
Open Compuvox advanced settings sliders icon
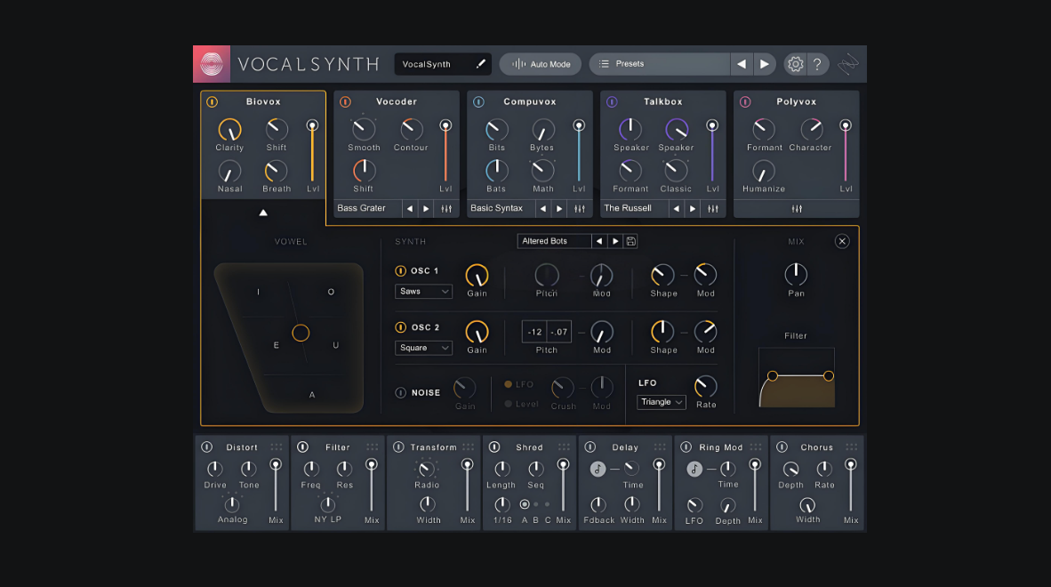point(580,208)
